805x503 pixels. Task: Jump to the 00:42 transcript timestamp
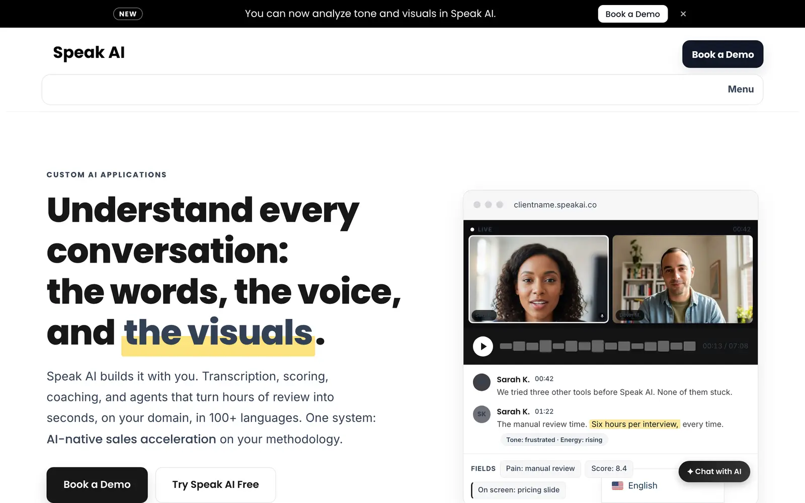pyautogui.click(x=544, y=379)
